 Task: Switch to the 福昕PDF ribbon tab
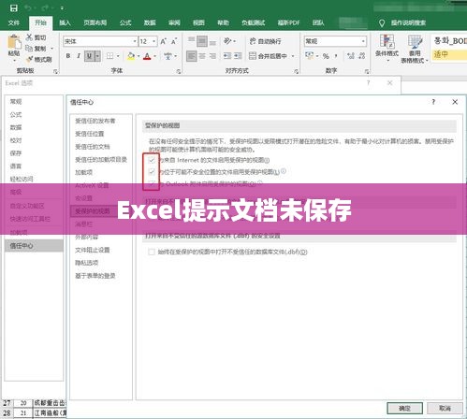click(288, 22)
